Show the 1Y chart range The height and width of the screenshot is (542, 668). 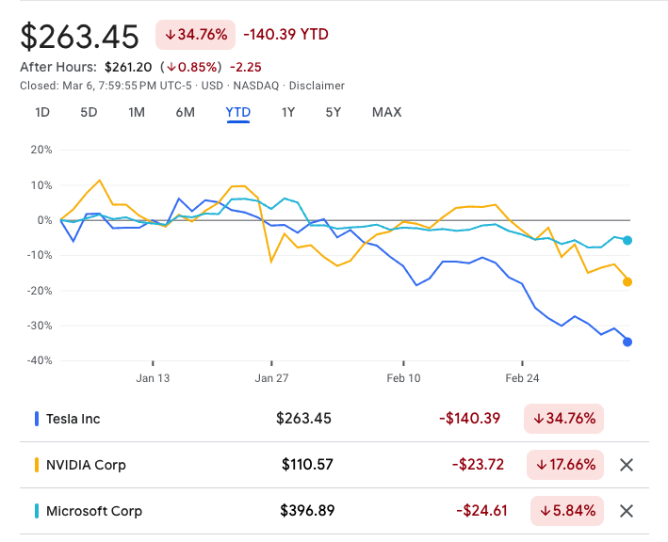click(x=288, y=112)
